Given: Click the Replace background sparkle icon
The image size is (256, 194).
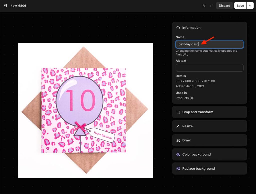Looking at the screenshot, I should [x=178, y=169].
